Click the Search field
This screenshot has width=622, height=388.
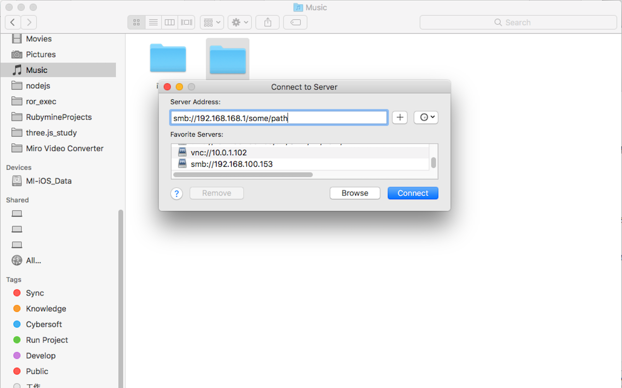pyautogui.click(x=518, y=22)
